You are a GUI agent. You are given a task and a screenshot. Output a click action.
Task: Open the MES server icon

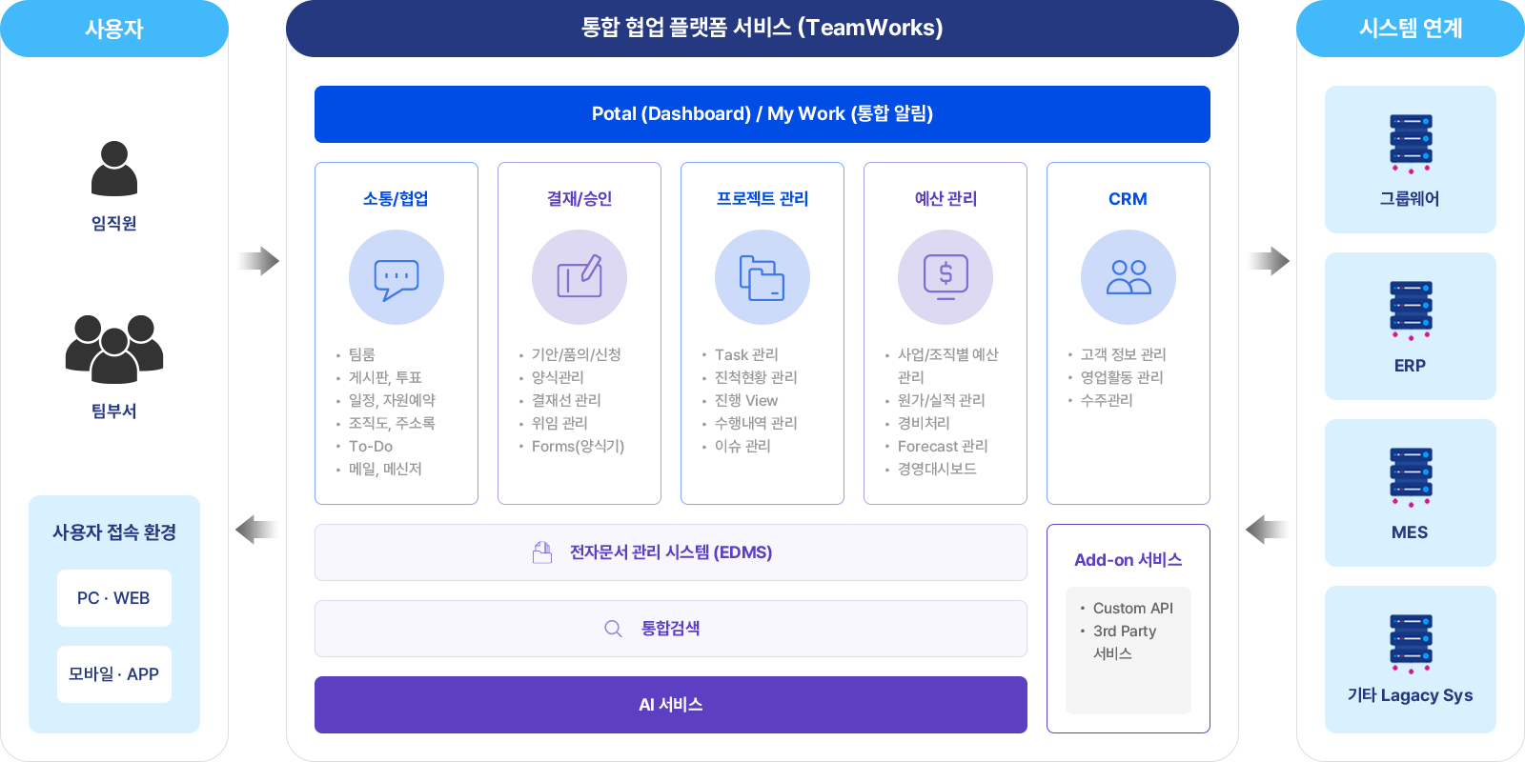pyautogui.click(x=1411, y=476)
